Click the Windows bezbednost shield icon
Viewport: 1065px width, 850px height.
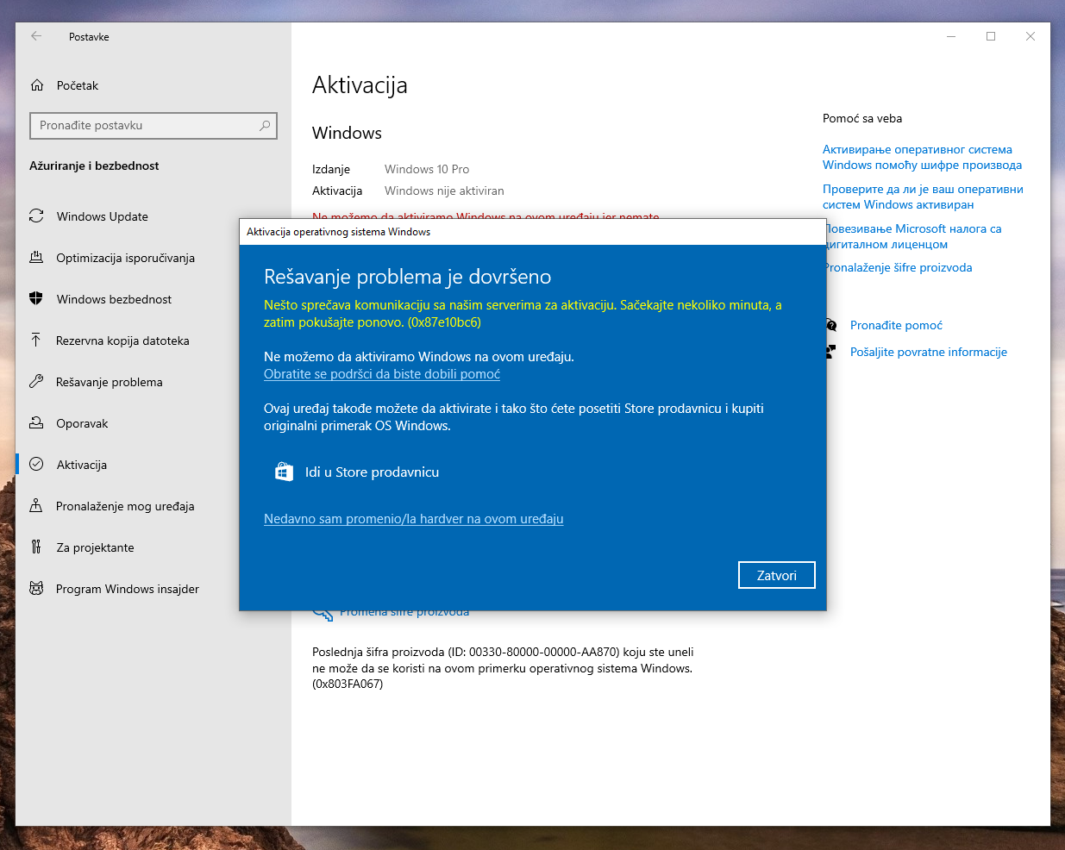[x=36, y=299]
